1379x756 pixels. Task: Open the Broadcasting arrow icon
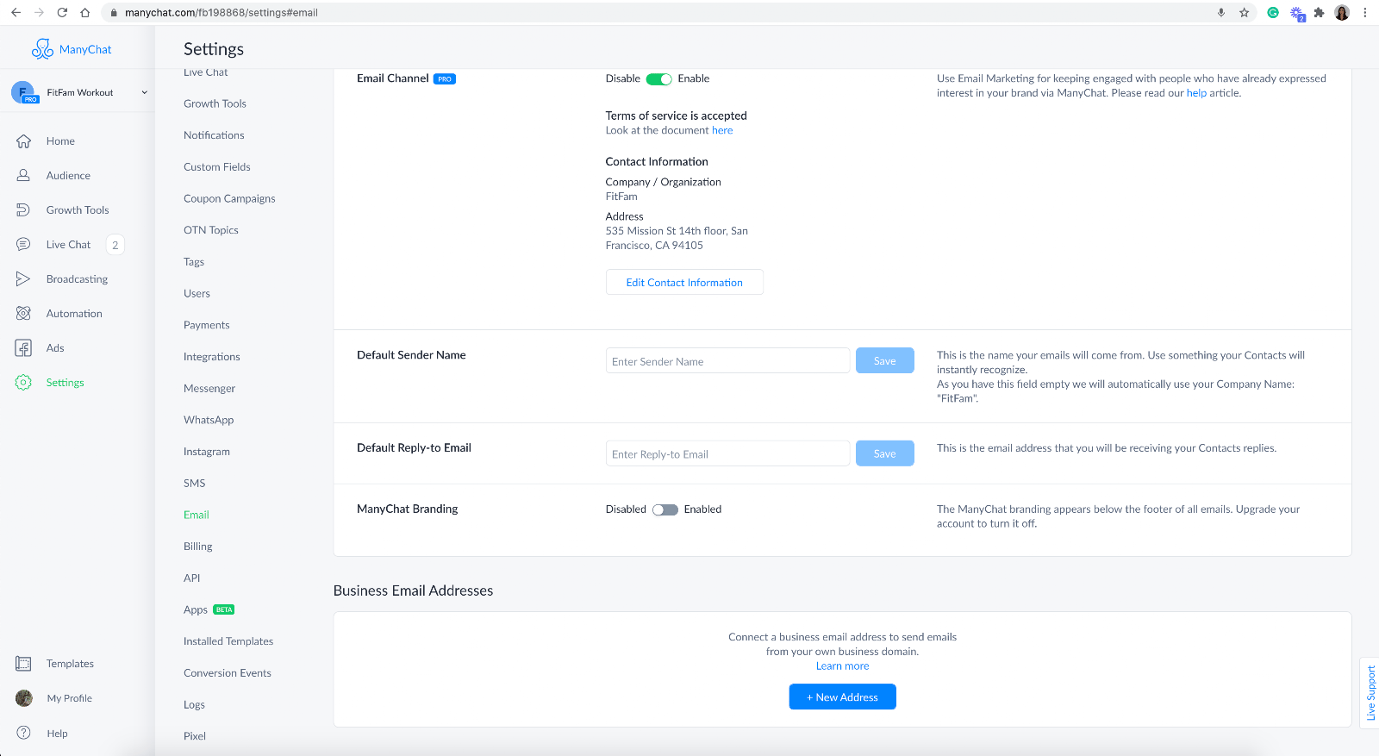tap(23, 279)
